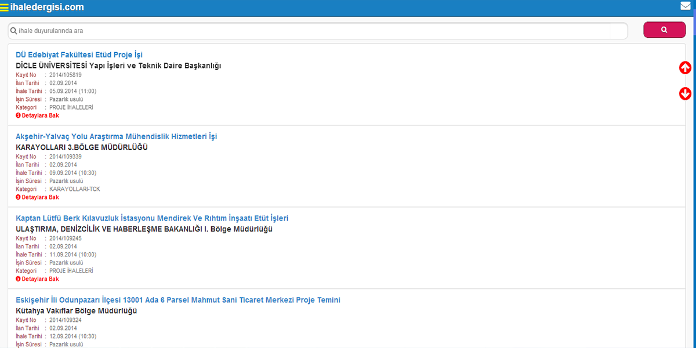Click the info icon in Kaptan Lütfü tender

tap(18, 279)
